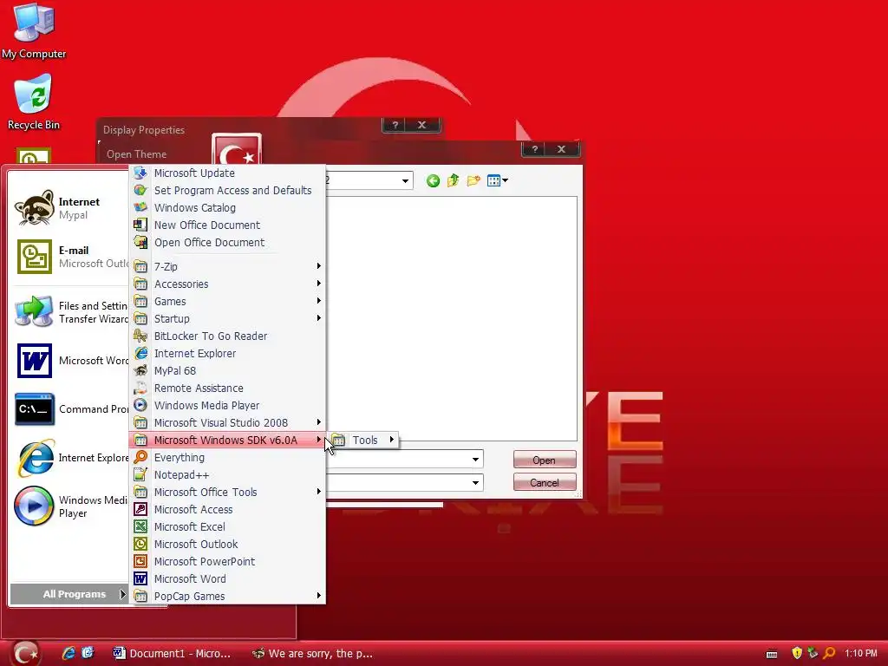Image resolution: width=888 pixels, height=666 pixels.
Task: Launch Internet Explorer quick launch icon
Action: 69,653
